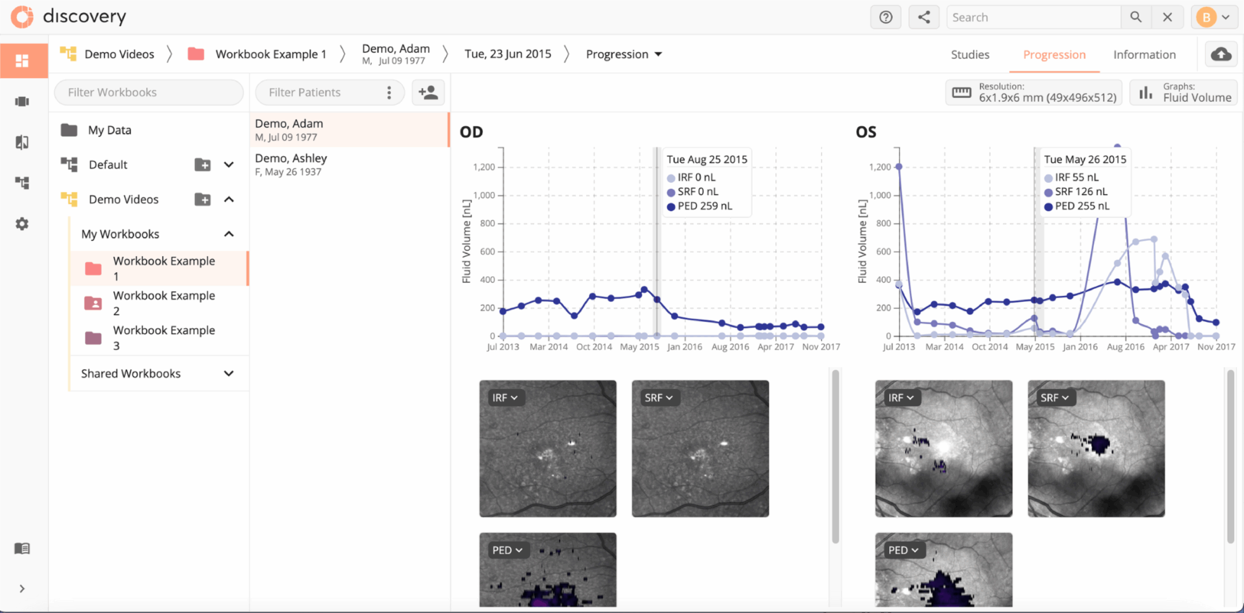Screen dimensions: 1244x613
Task: Click the help question mark icon
Action: click(885, 18)
